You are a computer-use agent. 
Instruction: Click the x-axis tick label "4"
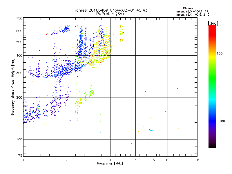pos(110,160)
